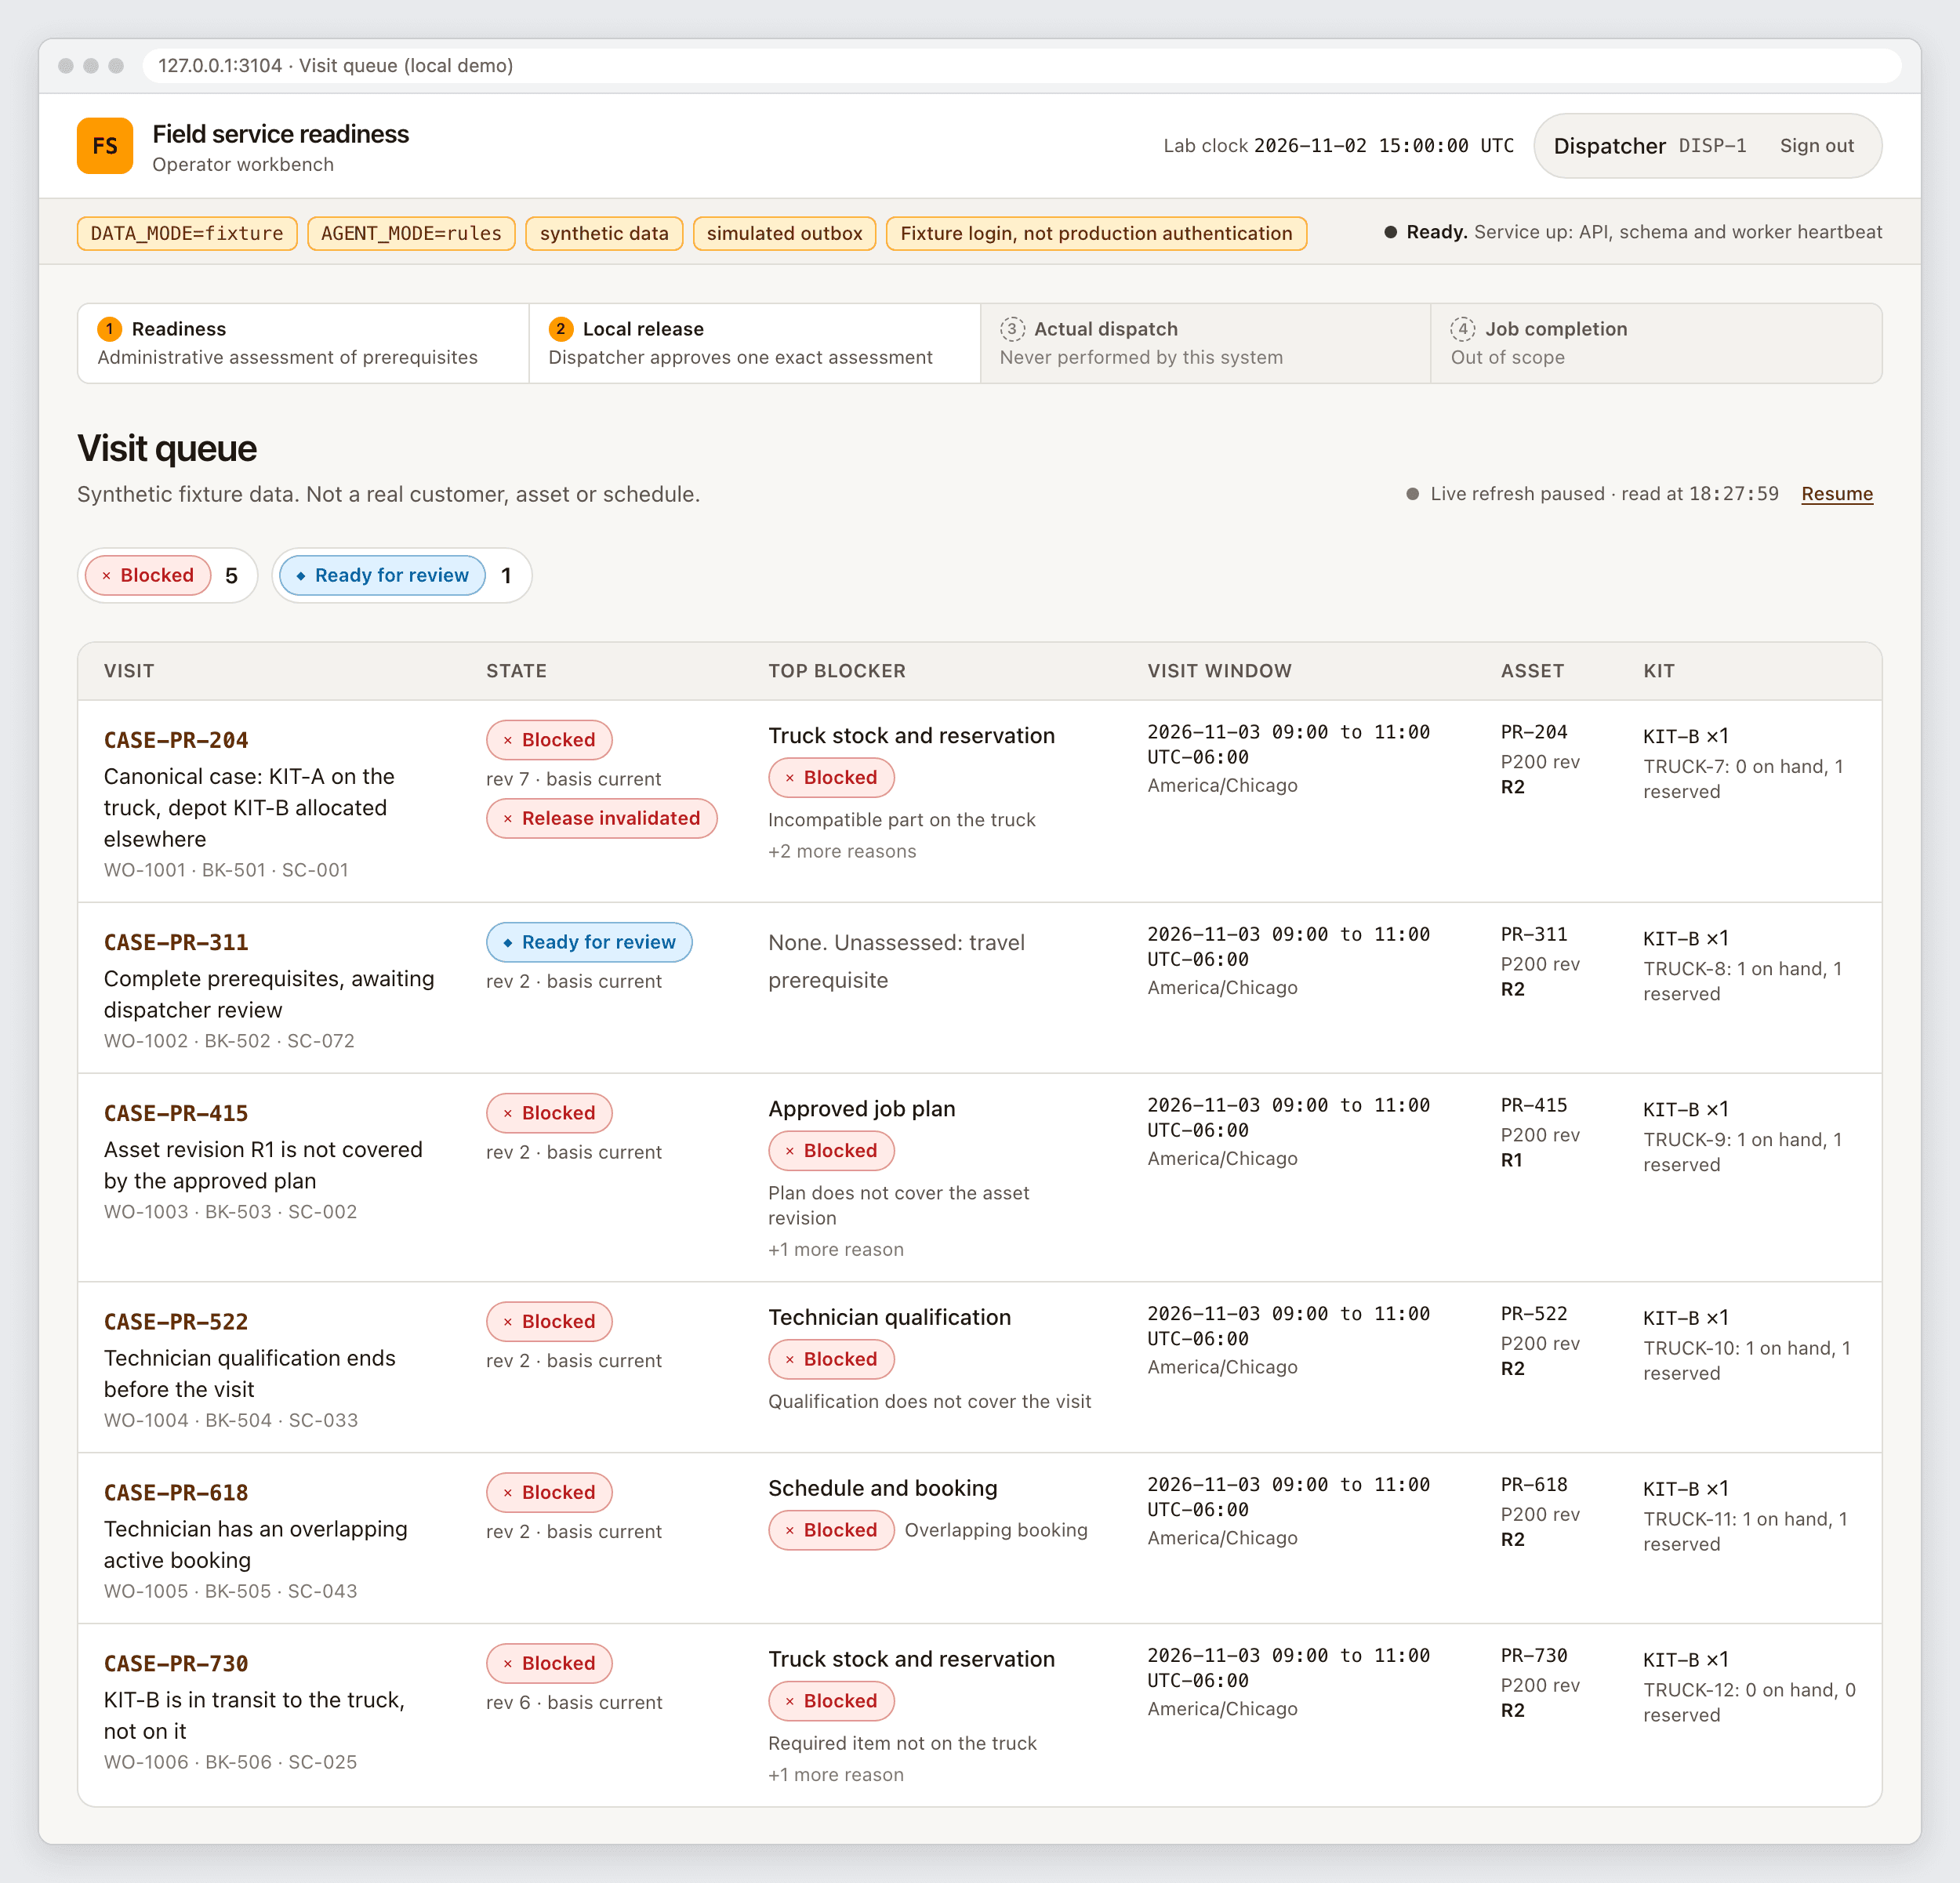Click the simulated outbox tag
The height and width of the screenshot is (1883, 1960).
(x=784, y=233)
